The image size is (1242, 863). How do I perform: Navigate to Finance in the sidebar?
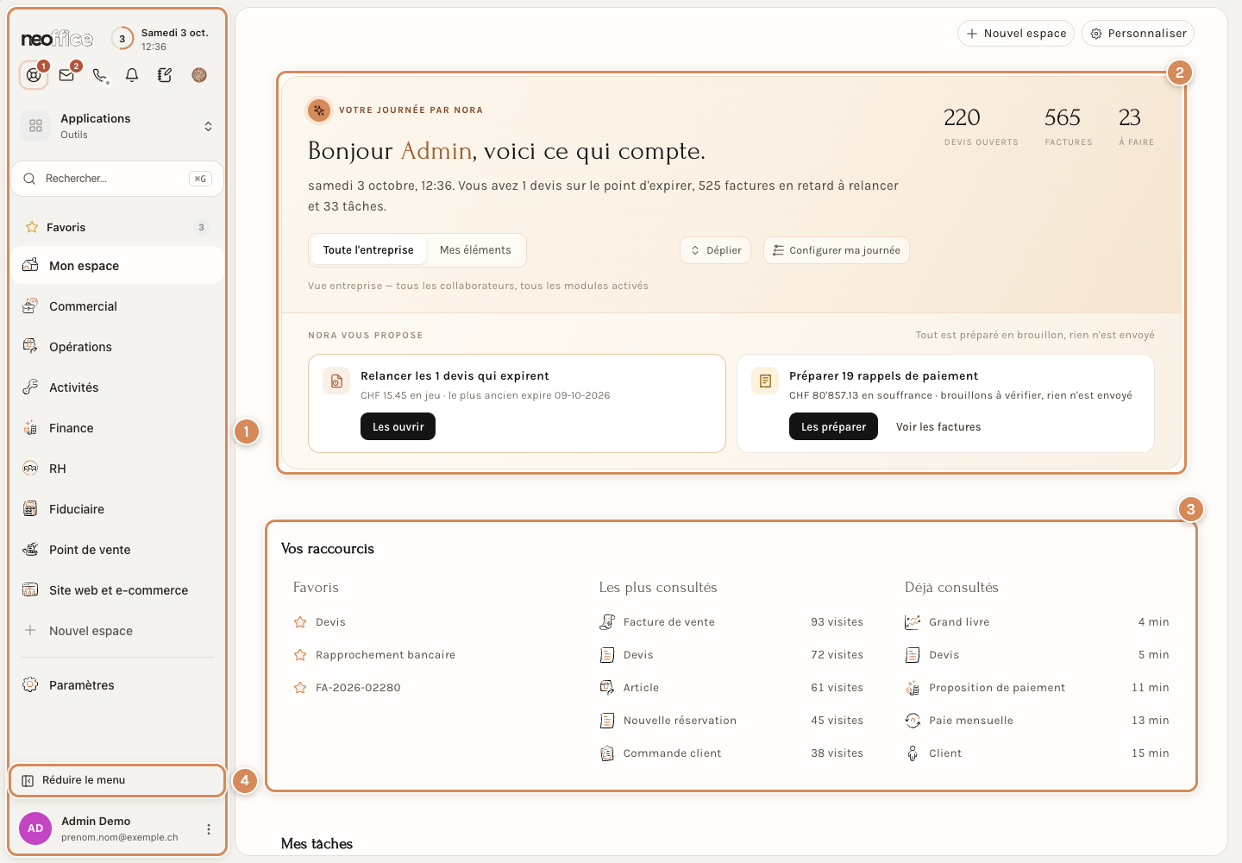[117, 428]
